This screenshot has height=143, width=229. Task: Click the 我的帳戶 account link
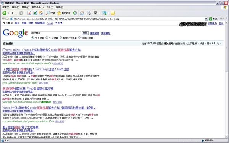[212, 24]
